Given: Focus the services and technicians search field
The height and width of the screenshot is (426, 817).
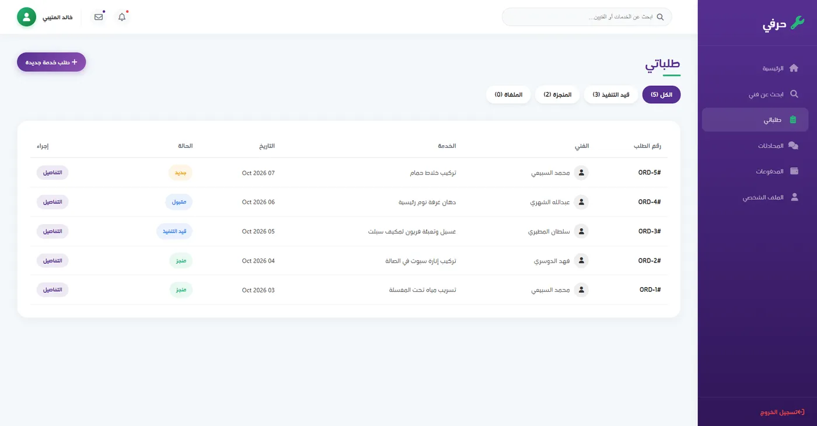Looking at the screenshot, I should coord(586,17).
